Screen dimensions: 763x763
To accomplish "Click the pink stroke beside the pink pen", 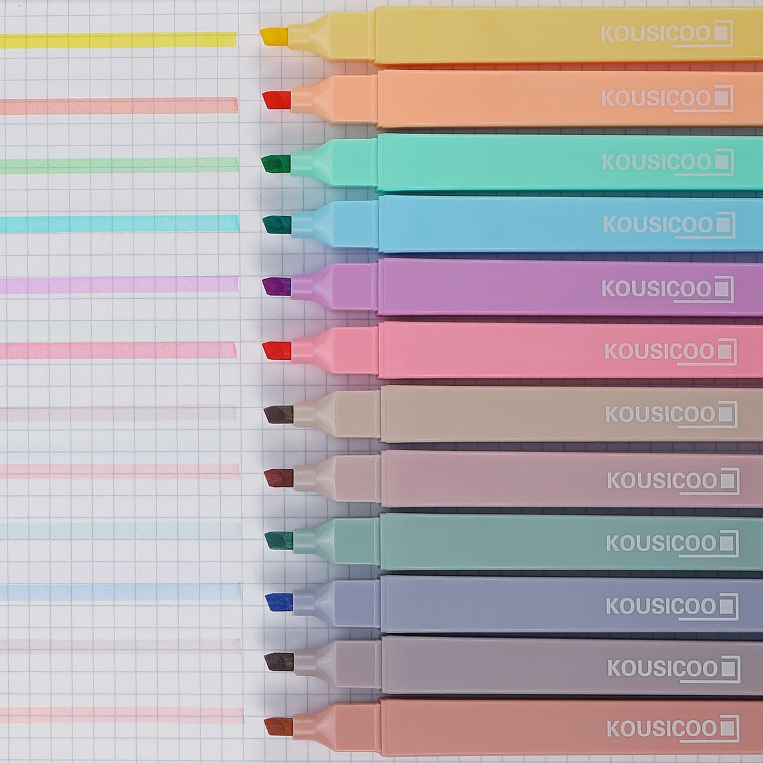I will tap(118, 350).
